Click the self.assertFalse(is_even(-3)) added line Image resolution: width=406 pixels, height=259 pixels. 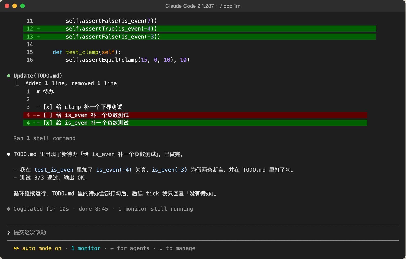click(x=199, y=37)
